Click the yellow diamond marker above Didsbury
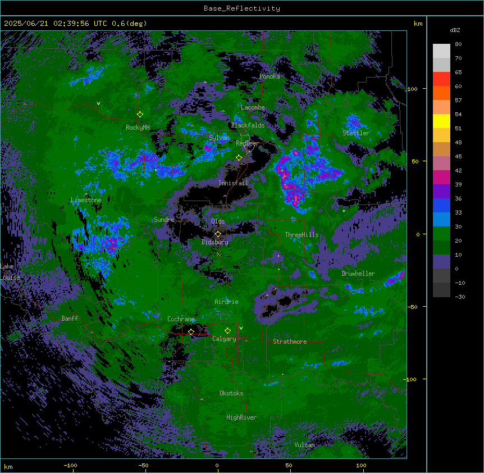Image resolution: width=484 pixels, height=473 pixels. [218, 234]
